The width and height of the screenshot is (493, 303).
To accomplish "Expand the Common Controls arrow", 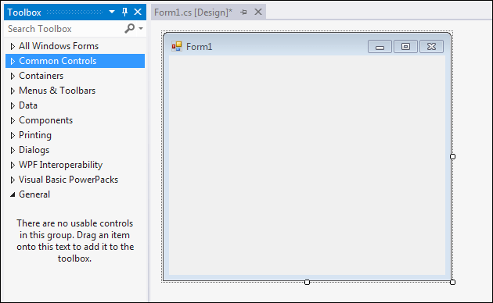I will click(x=13, y=61).
